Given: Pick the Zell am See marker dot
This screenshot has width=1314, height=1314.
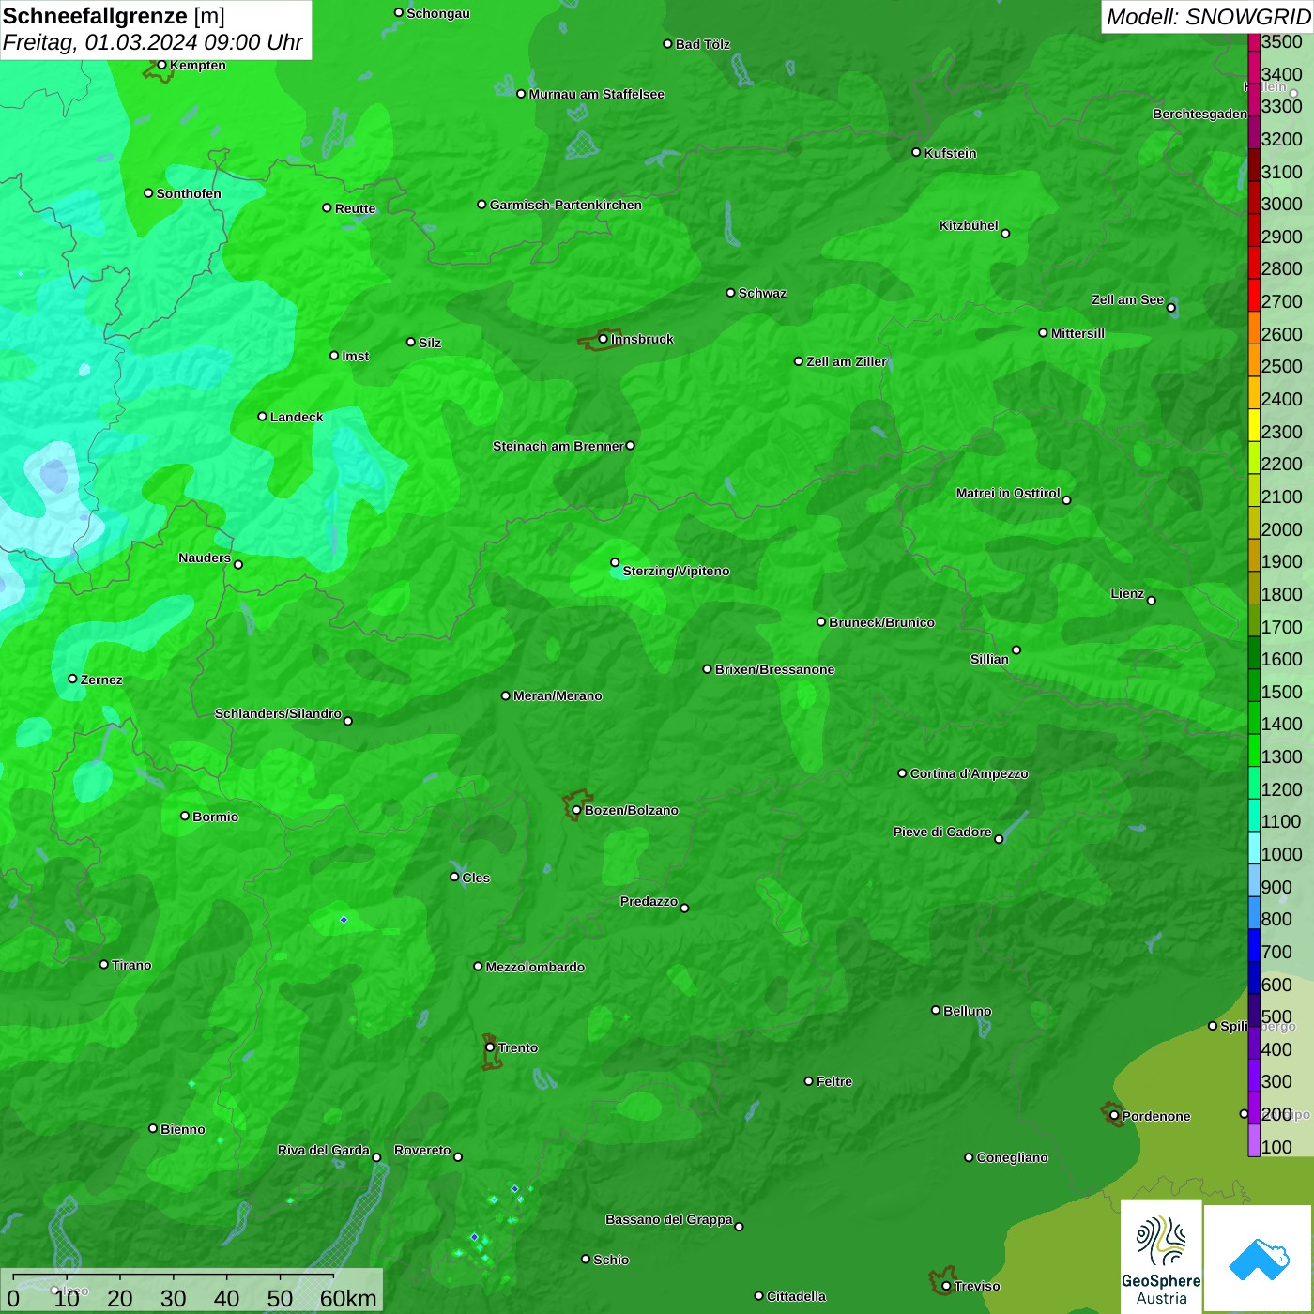Looking at the screenshot, I should coord(1170,308).
